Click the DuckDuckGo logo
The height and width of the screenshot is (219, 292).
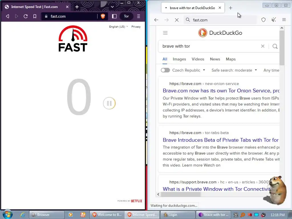click(x=220, y=33)
